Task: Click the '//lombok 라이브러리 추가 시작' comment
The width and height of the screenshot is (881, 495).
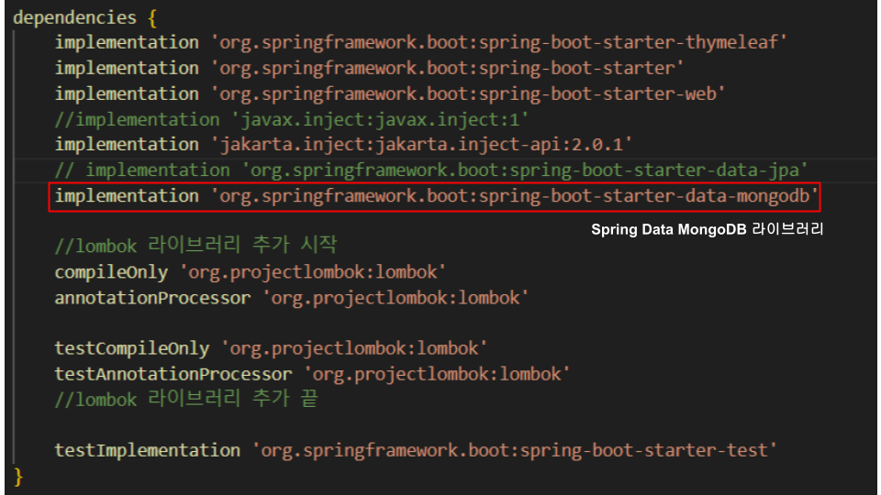Action: 195,246
